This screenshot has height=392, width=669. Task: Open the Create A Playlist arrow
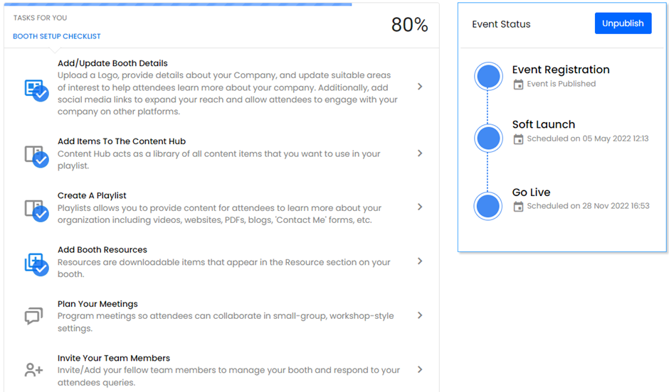(420, 207)
